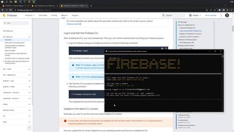Open the Products dropdown menu
This screenshot has width=234, height=132.
(x=30, y=15)
